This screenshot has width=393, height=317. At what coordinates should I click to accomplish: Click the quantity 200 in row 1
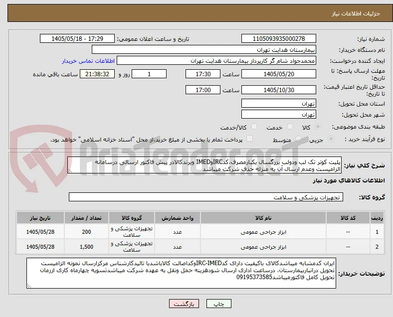click(86, 232)
